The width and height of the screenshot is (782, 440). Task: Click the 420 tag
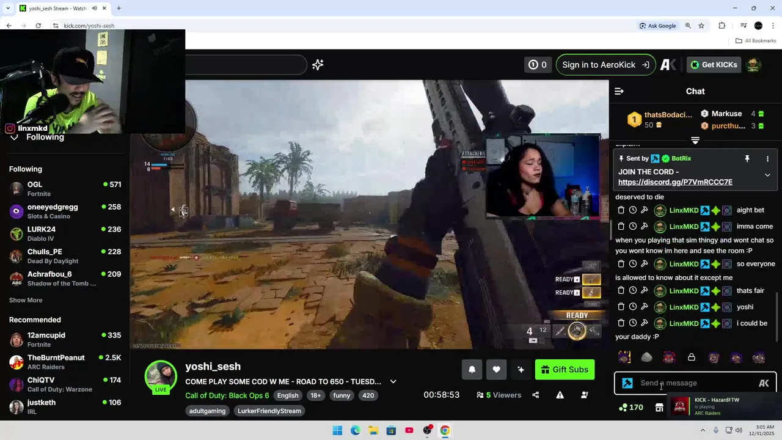368,395
